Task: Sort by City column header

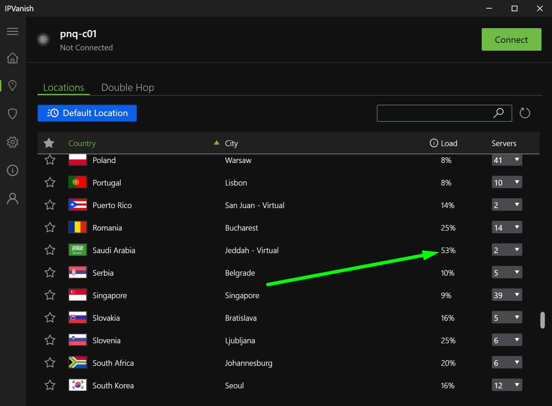Action: (x=231, y=143)
